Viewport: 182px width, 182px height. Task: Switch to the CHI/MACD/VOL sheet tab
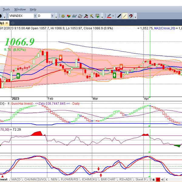[x=35, y=180]
